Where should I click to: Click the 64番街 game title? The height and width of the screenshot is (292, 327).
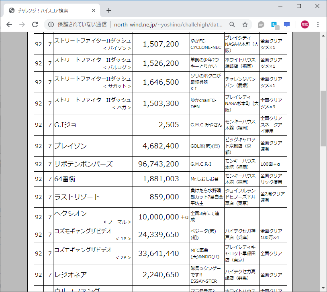(x=65, y=179)
